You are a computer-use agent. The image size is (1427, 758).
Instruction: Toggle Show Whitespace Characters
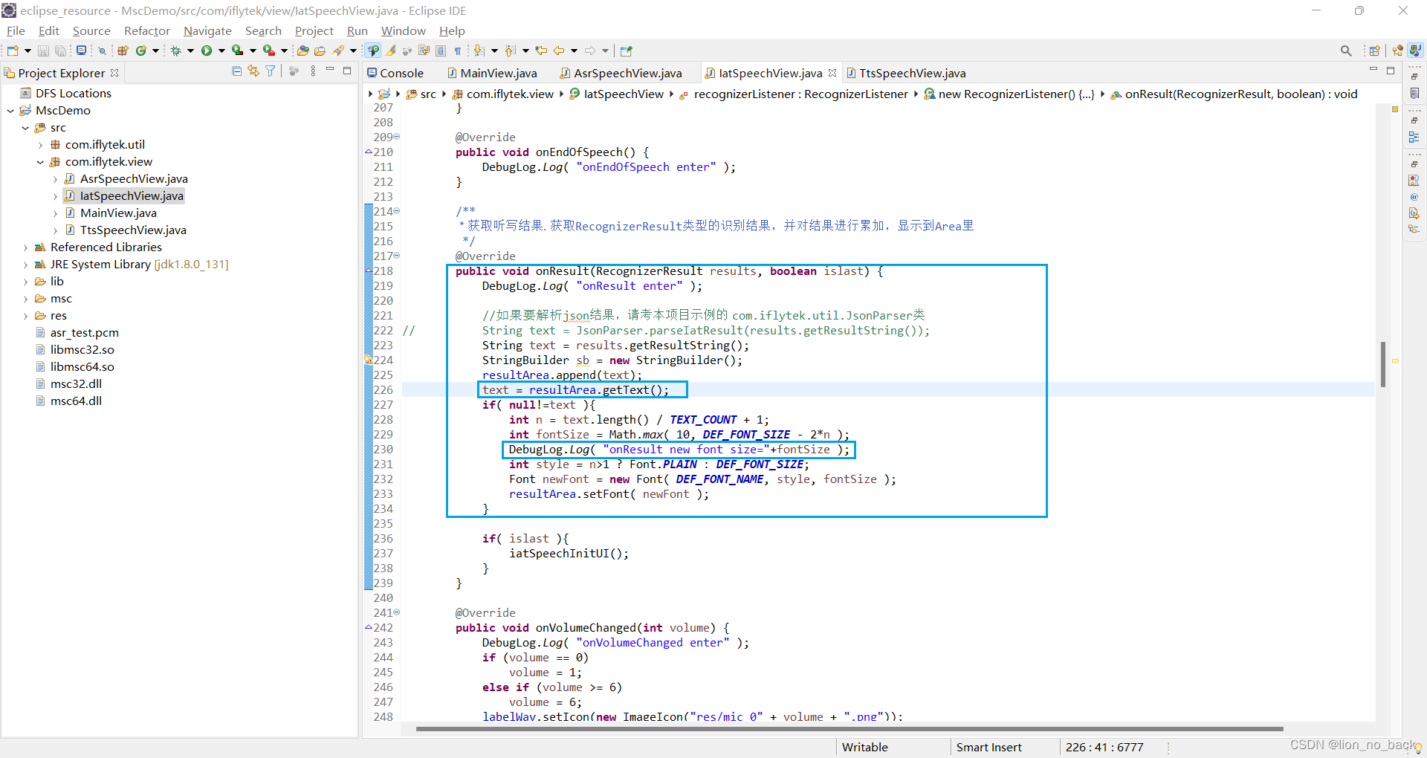458,51
